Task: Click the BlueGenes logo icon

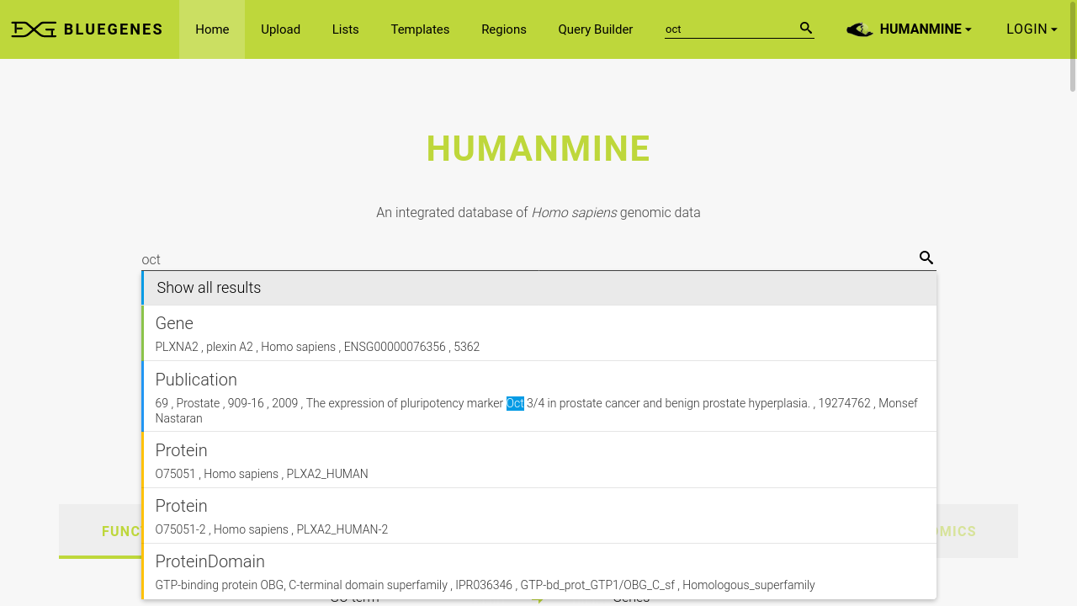Action: tap(34, 29)
